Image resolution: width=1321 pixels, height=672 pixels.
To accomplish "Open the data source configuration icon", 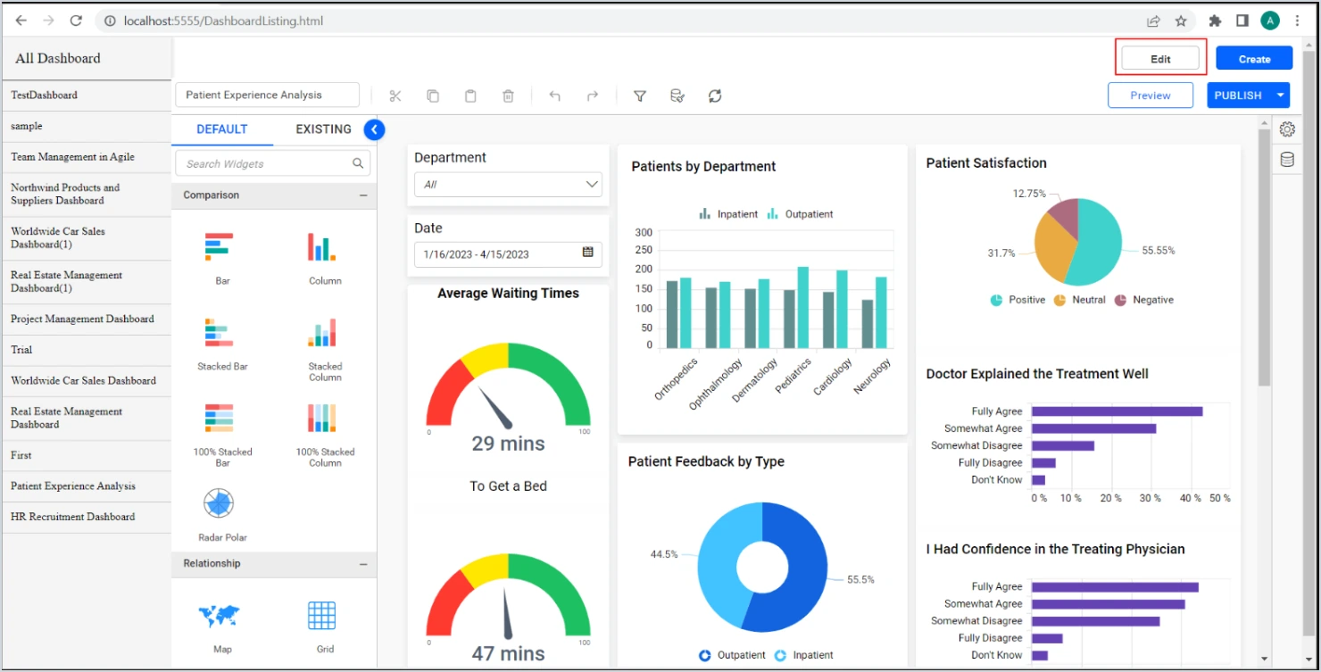I will (677, 95).
